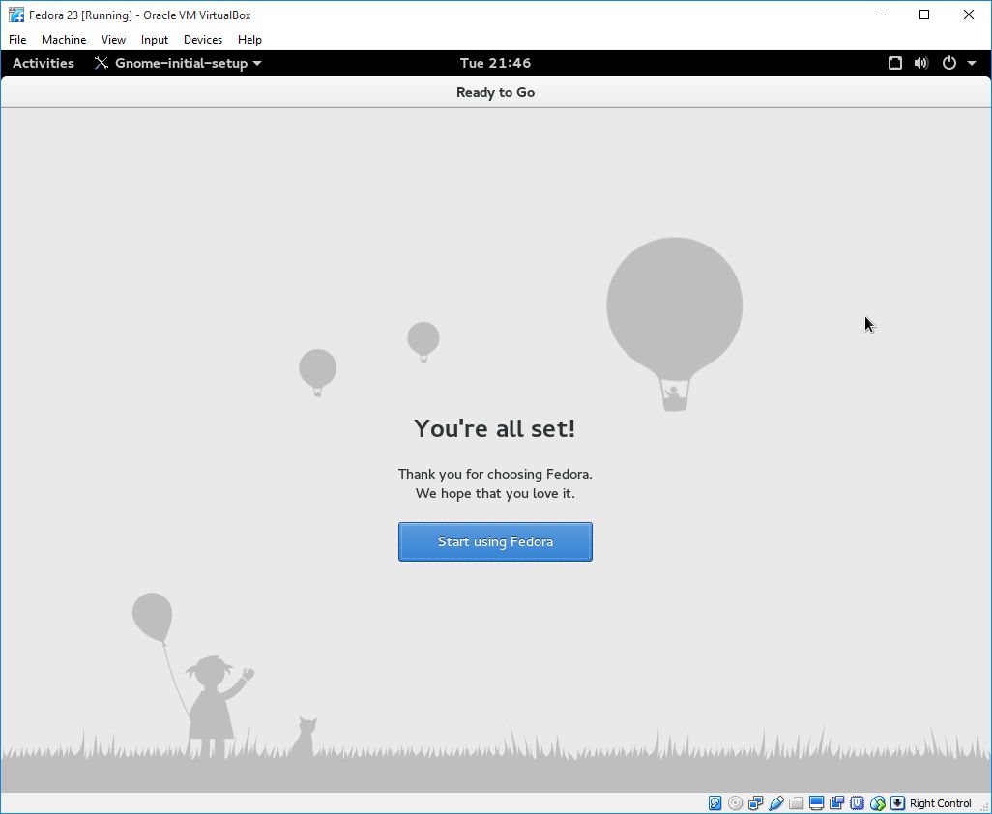This screenshot has height=814, width=992.
Task: Click the mouse integration globe status icon
Action: point(877,803)
